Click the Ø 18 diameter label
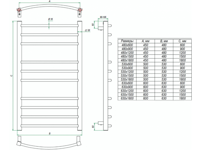Image resolution: width=201 pixels, height=150 pixels. tap(51, 19)
